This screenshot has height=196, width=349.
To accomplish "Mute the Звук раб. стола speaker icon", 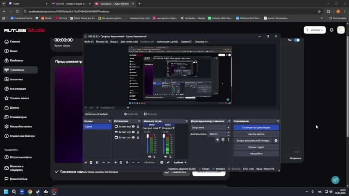I will tap(150, 157).
